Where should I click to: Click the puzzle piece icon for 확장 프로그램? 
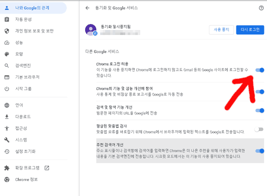point(7,168)
